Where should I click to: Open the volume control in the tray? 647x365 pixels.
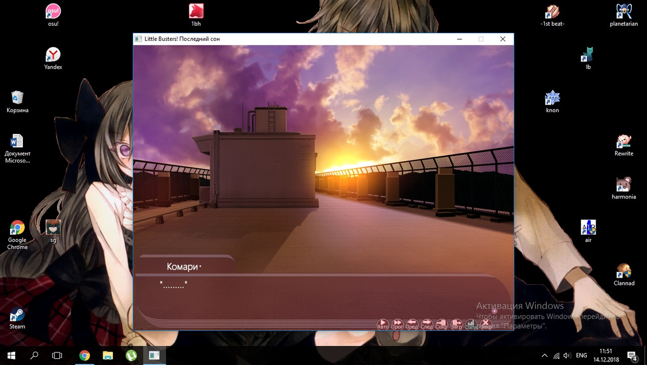567,355
